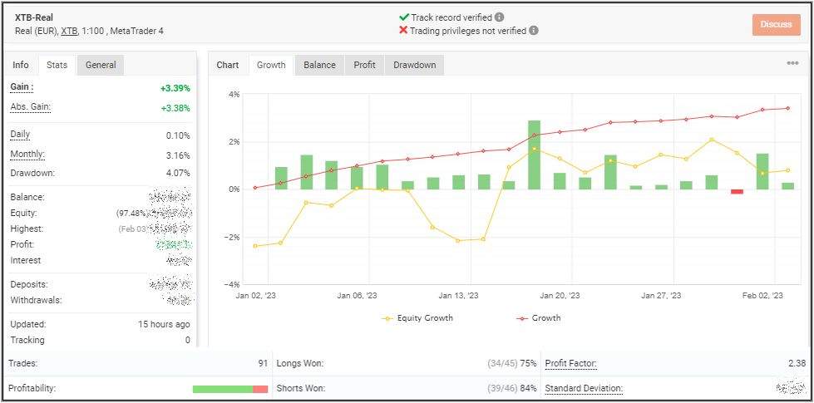Click info icon next to Track record verified
This screenshot has height=403, width=814.
(499, 17)
